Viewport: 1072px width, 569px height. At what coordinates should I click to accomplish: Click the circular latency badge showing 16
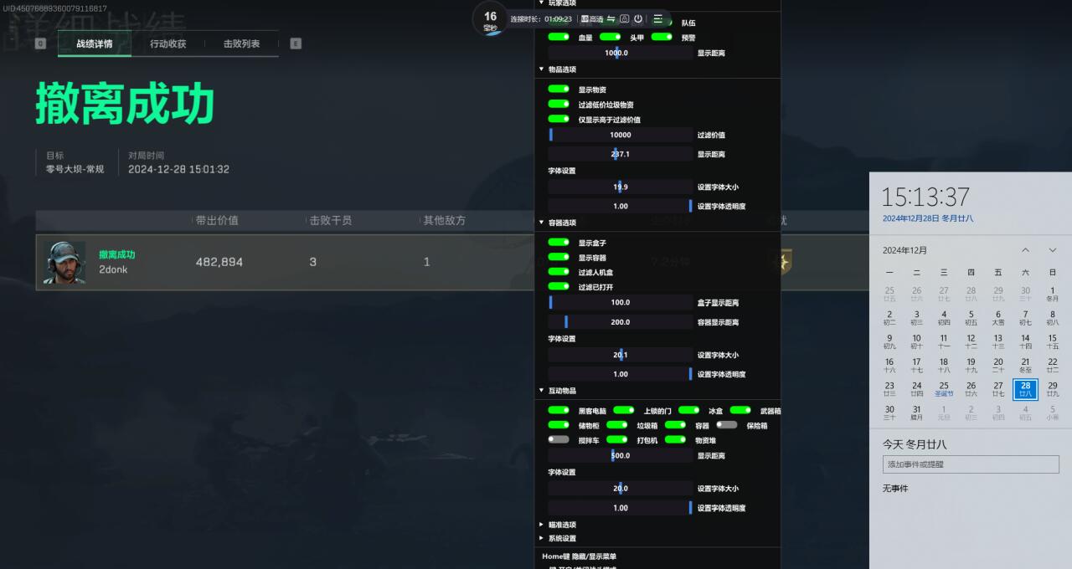[490, 18]
